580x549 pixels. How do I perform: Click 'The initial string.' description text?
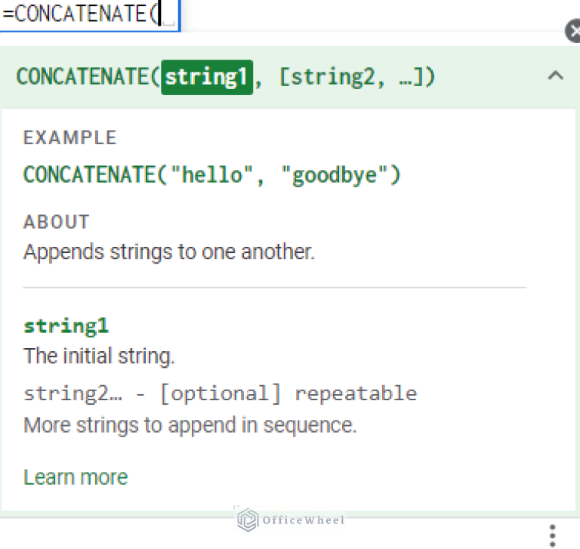click(x=99, y=356)
